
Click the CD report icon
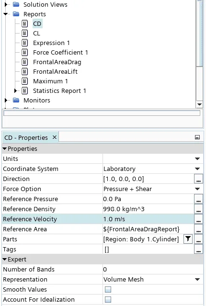24,23
